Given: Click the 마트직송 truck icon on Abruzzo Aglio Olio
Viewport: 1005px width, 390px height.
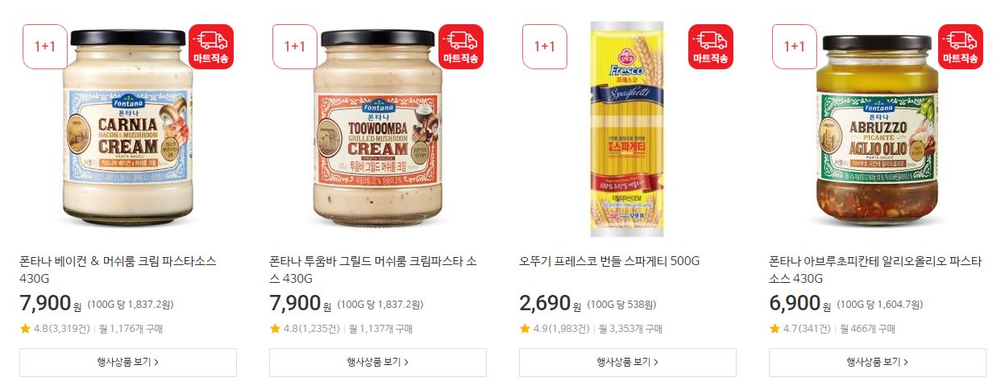Looking at the screenshot, I should [x=961, y=47].
